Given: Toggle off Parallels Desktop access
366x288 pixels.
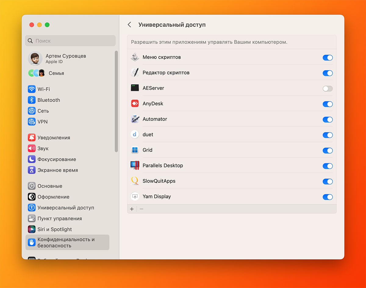Looking at the screenshot, I should click(x=328, y=166).
